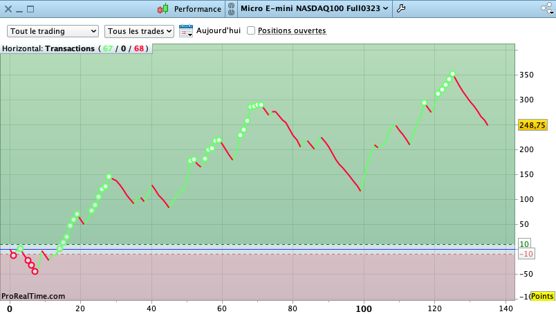
Task: Click the 300 y-axis value
Action: pos(526,100)
